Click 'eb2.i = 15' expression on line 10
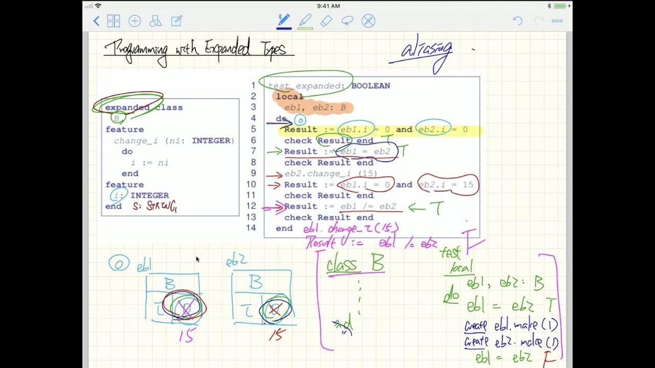This screenshot has height=368, width=655. click(x=446, y=185)
